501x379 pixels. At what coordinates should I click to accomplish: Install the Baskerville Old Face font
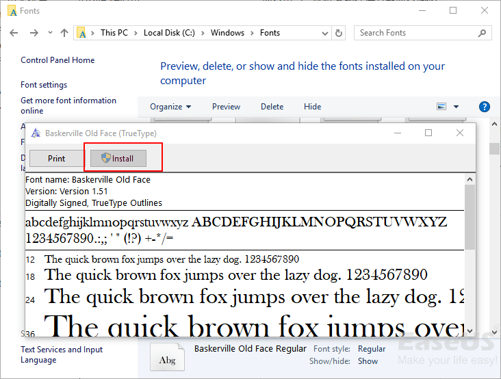tap(118, 159)
